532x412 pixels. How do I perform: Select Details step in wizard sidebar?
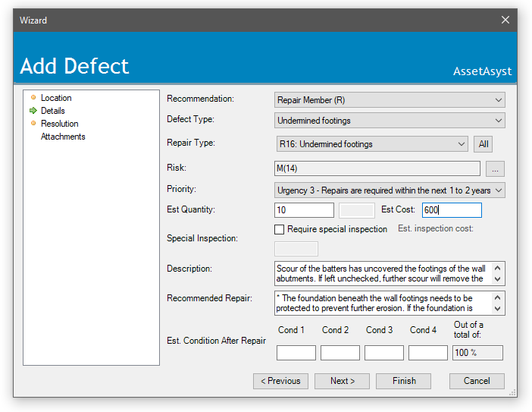tap(52, 111)
